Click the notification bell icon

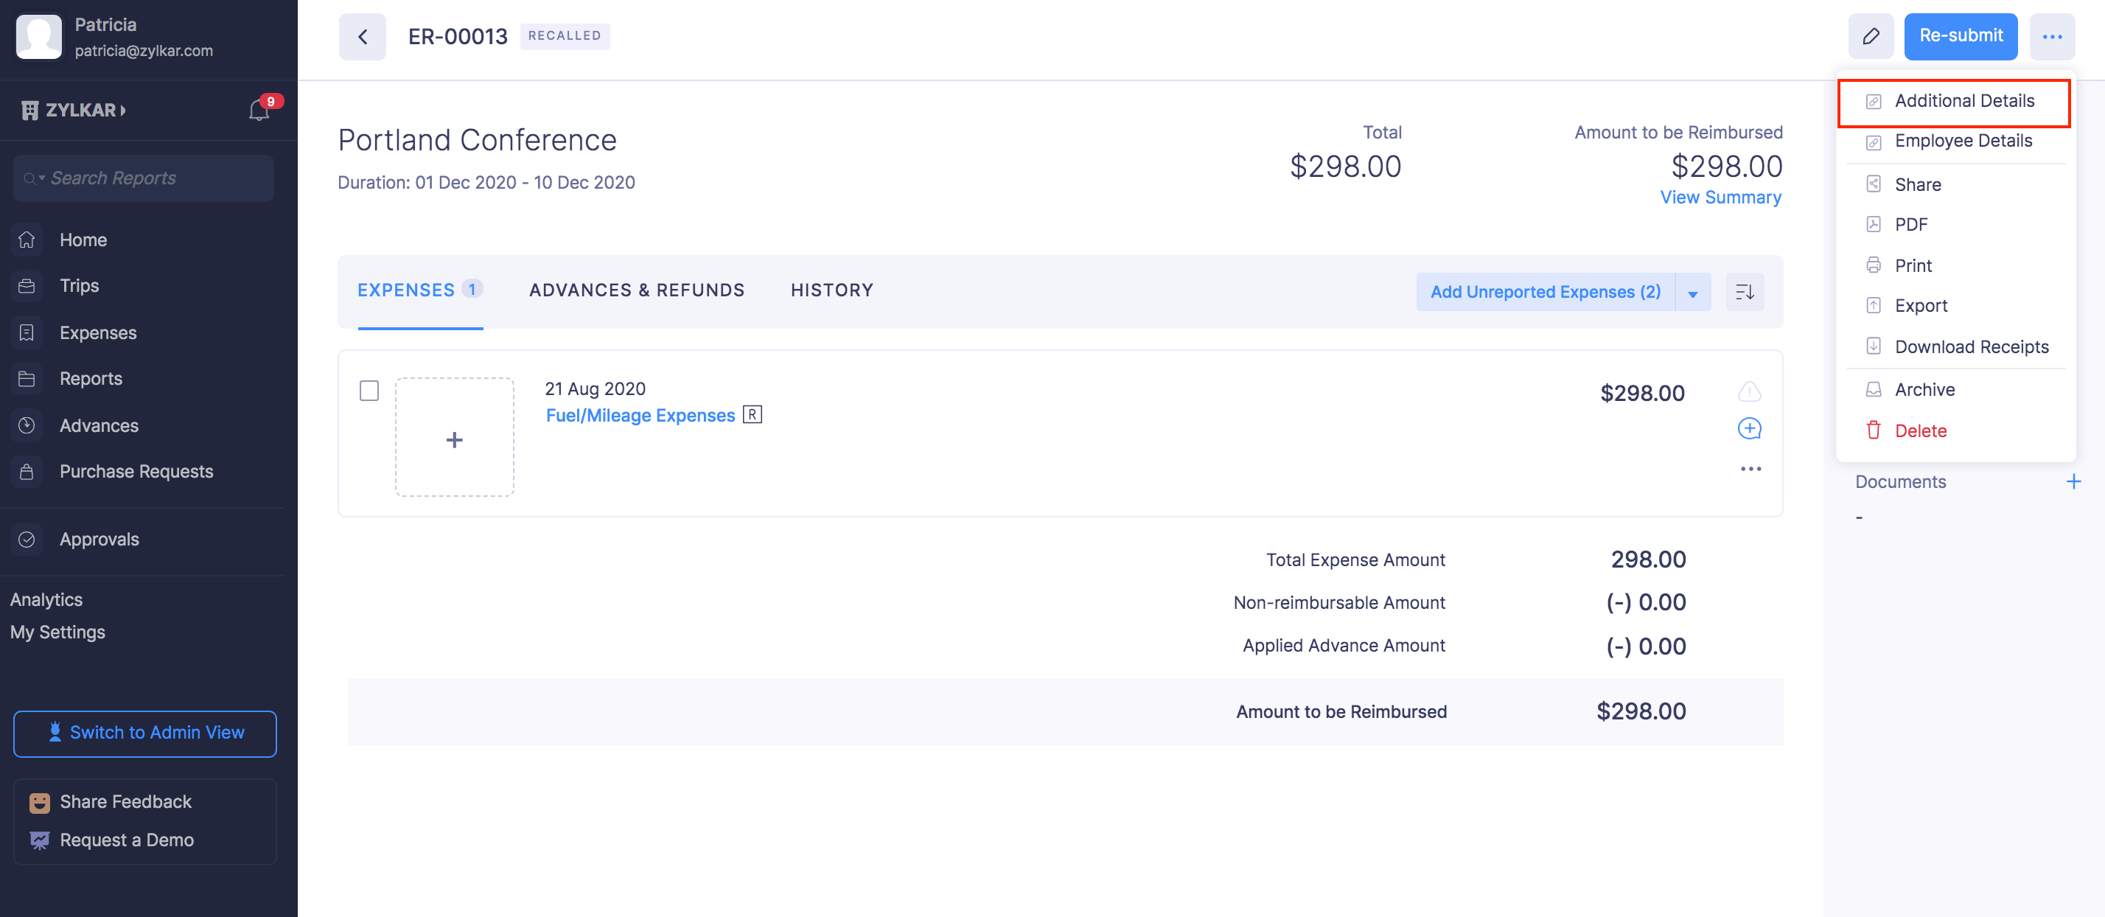(x=259, y=111)
